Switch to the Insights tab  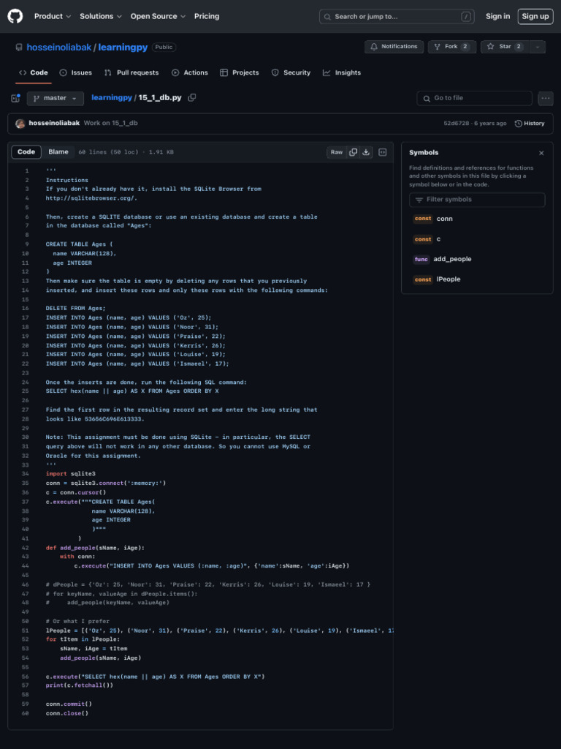point(342,72)
